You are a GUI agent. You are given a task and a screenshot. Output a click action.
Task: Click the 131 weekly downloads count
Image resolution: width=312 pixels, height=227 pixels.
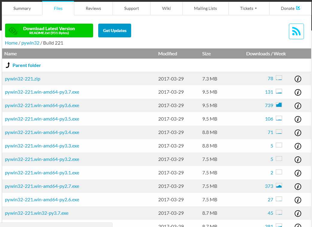point(269,92)
